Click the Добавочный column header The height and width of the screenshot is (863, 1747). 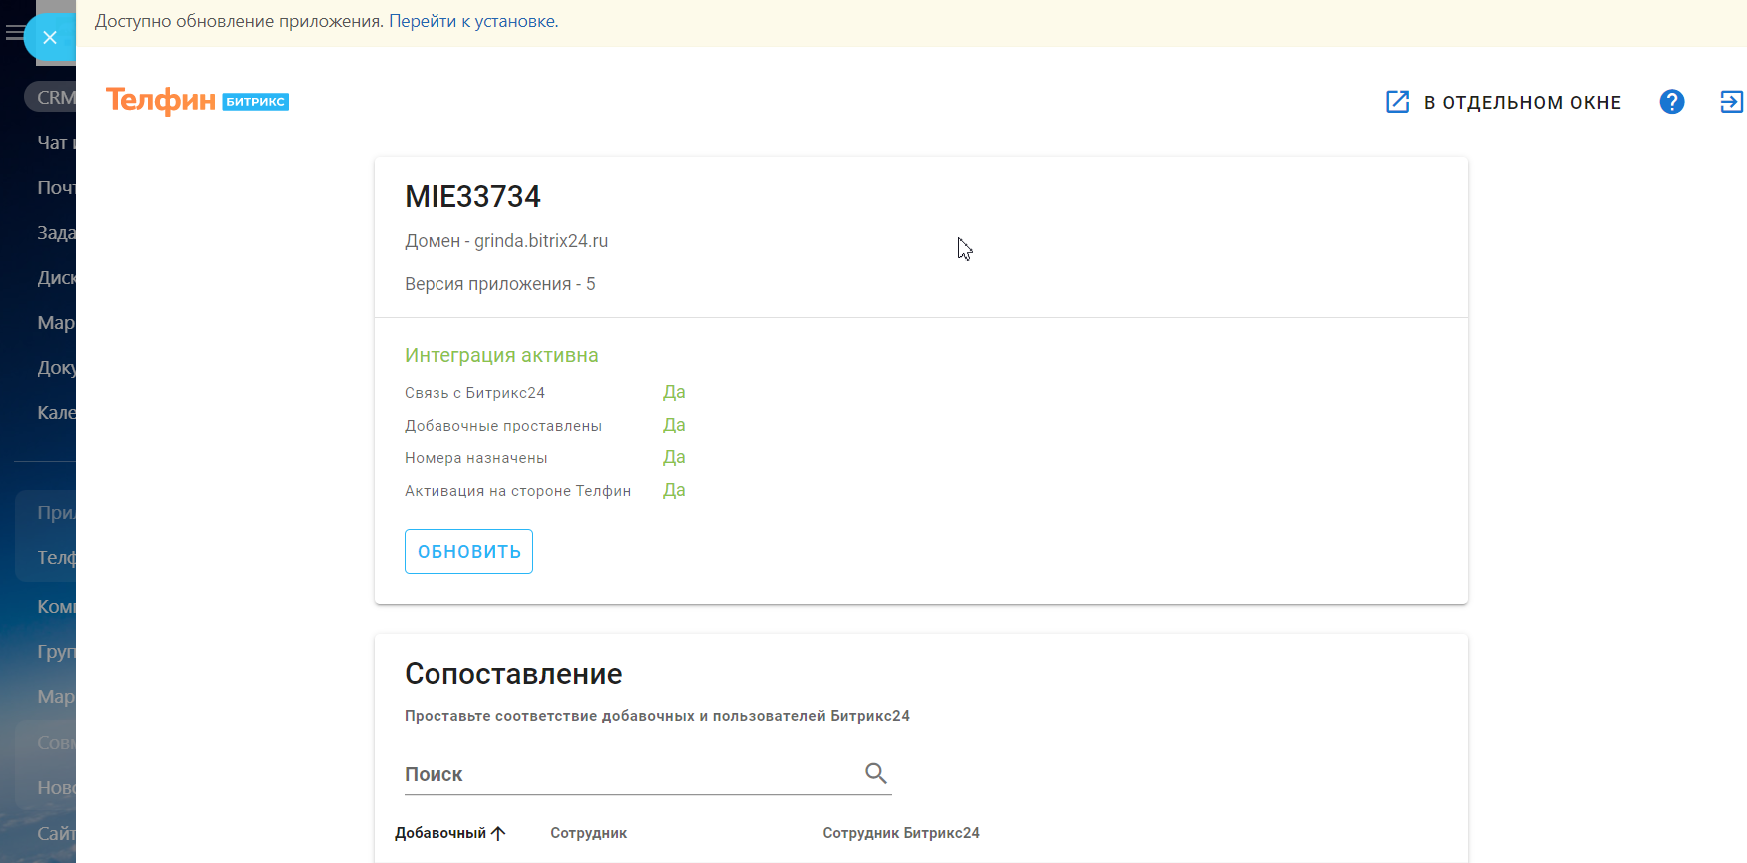(x=440, y=833)
